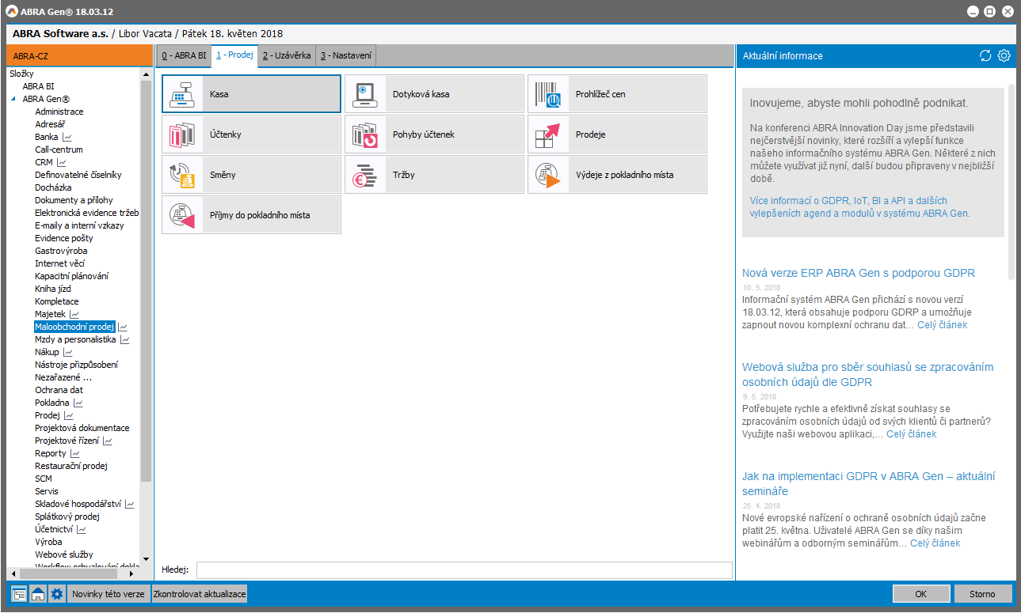
Task: Open Prohlížeč cen price viewer
Action: coord(617,94)
